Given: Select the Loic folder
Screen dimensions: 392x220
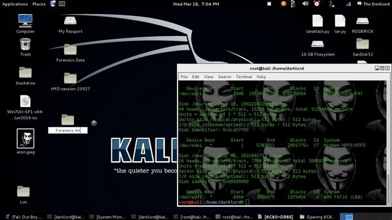Looking at the screenshot, I should 23,191.
